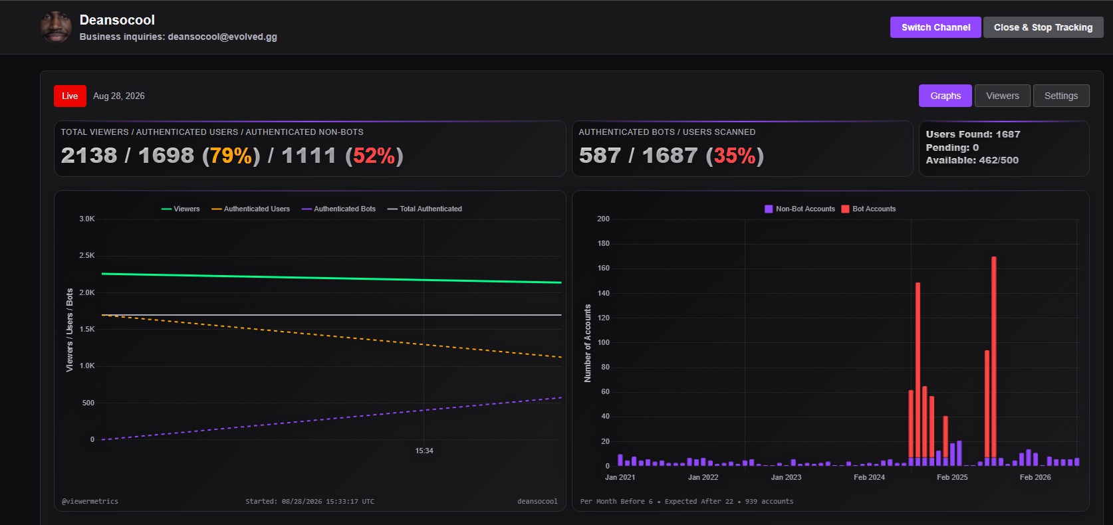The image size is (1113, 525).
Task: Click the red Live status badge
Action: point(70,96)
